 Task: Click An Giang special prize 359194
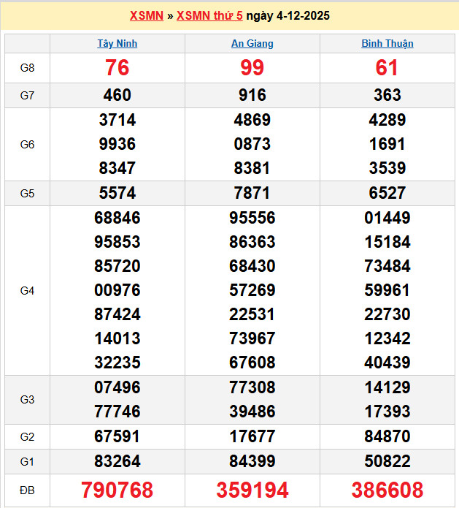[x=252, y=490]
